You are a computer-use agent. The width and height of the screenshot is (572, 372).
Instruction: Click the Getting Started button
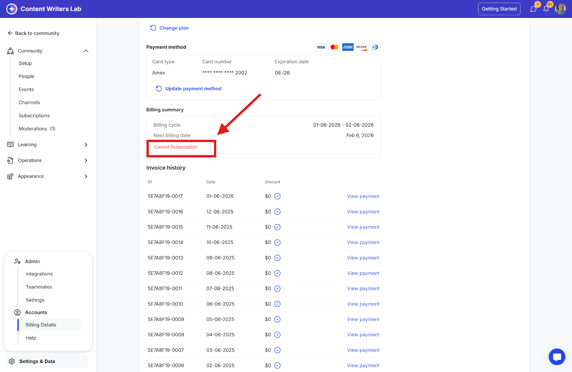click(x=499, y=9)
